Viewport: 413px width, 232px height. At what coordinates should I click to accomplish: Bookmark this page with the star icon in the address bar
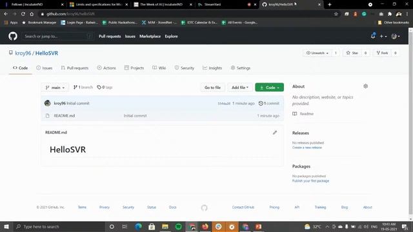pos(336,14)
